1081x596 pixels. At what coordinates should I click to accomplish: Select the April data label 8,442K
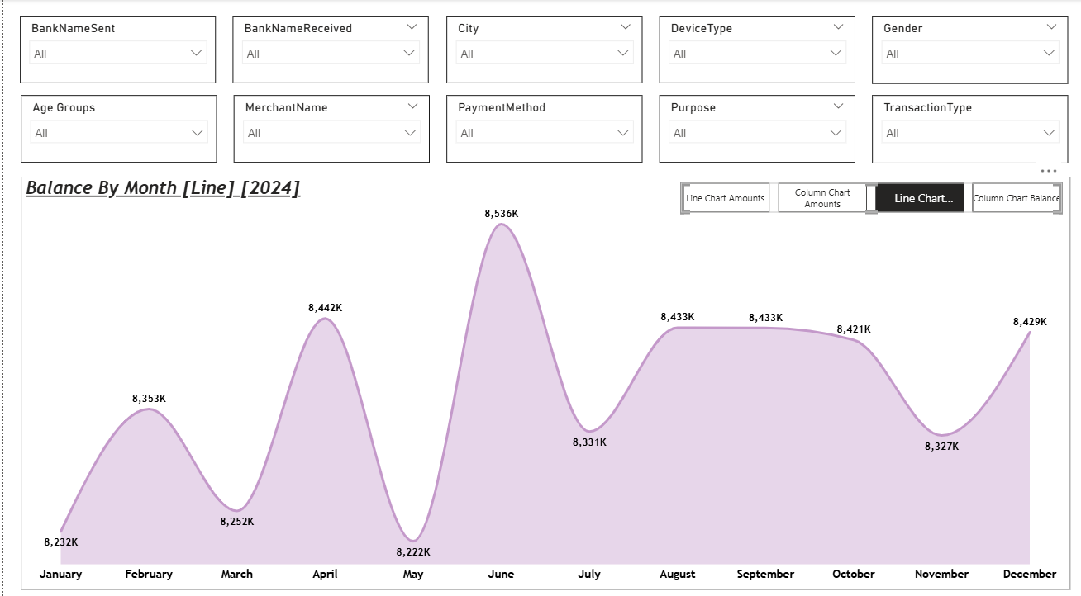325,308
